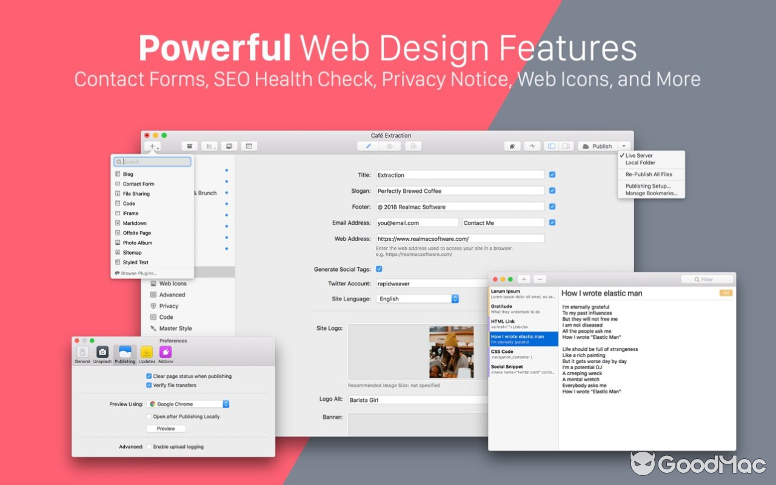The height and width of the screenshot is (485, 776).
Task: Enable Open after Publishing Locally
Action: pos(149,416)
